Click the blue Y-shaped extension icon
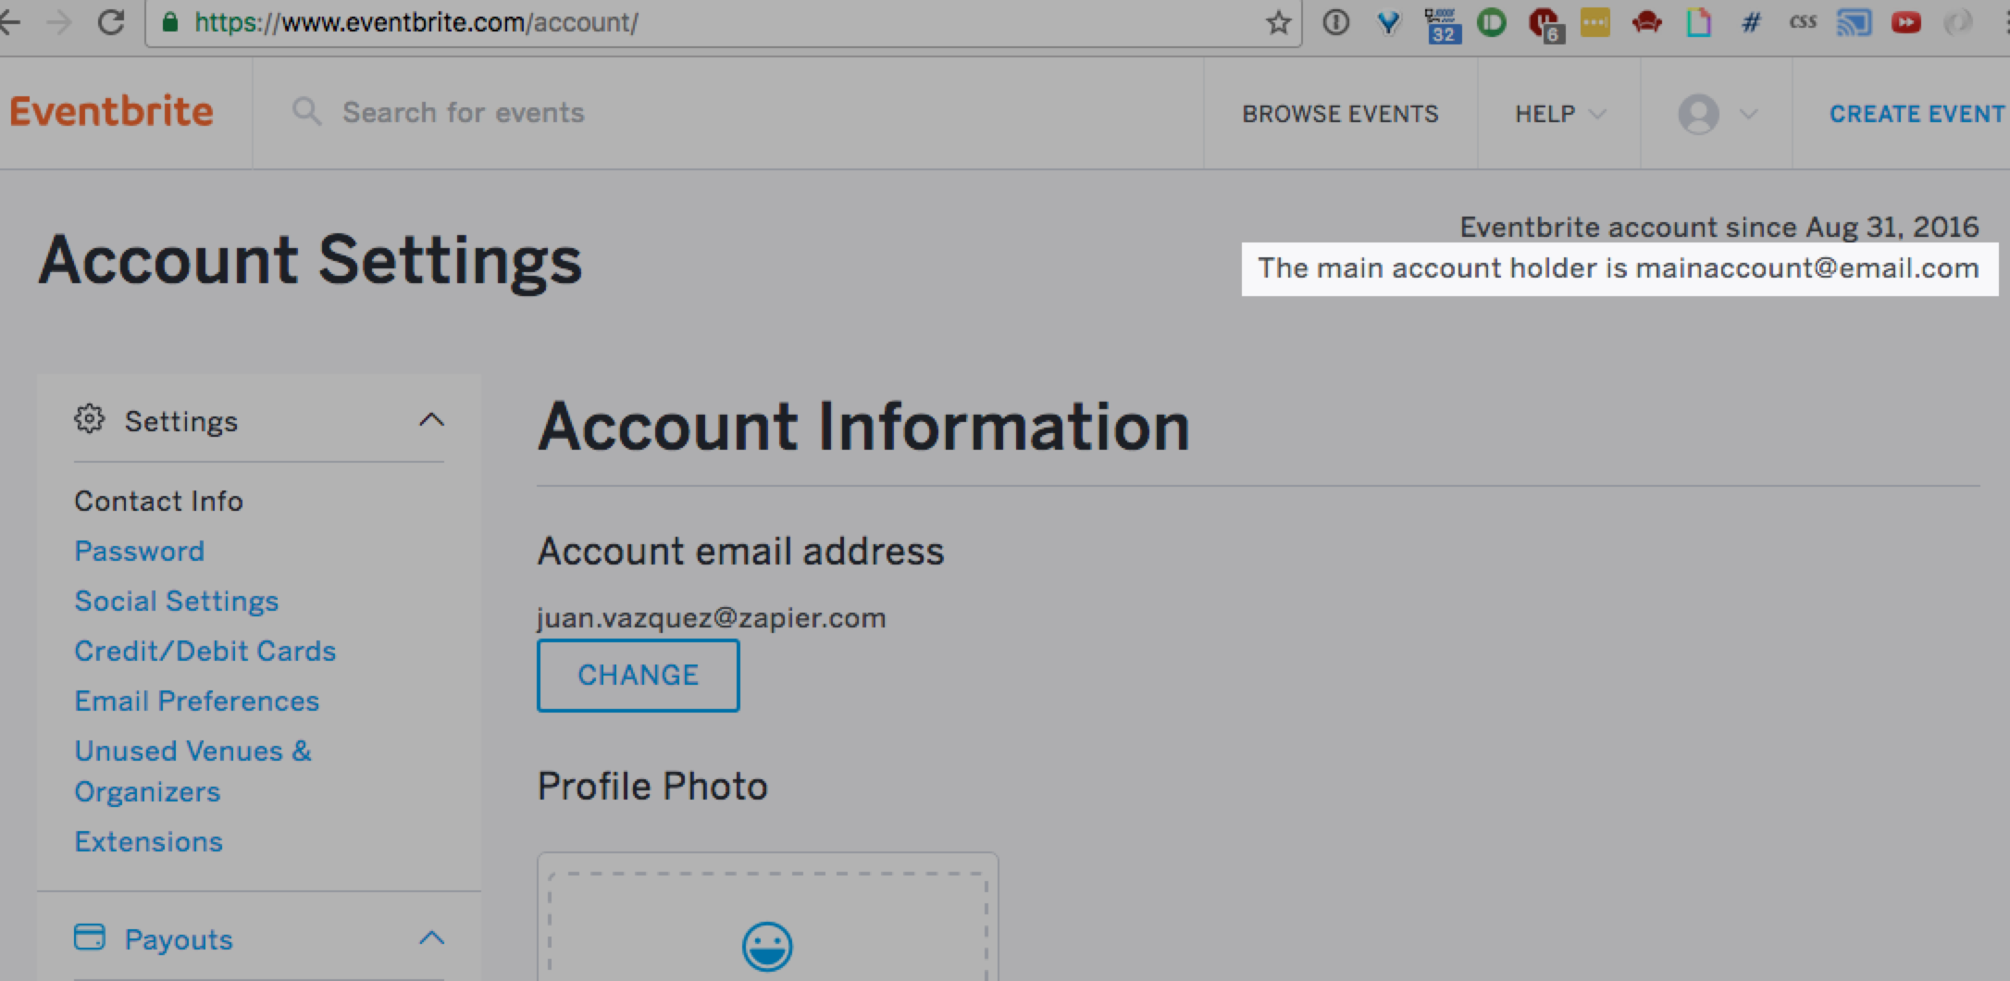Image resolution: width=2010 pixels, height=981 pixels. [x=1388, y=22]
